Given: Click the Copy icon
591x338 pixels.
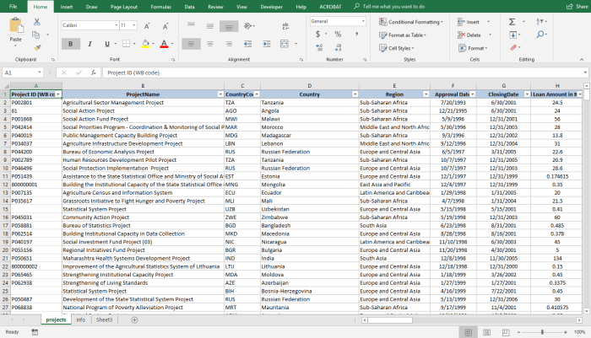Looking at the screenshot, I should [x=36, y=35].
